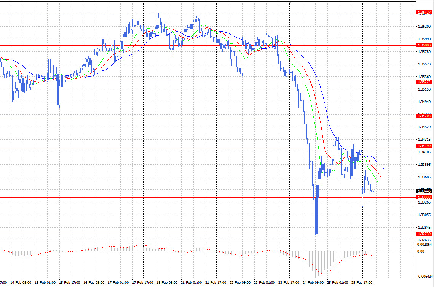Click the indicator zero level 0.00

tap(420, 251)
